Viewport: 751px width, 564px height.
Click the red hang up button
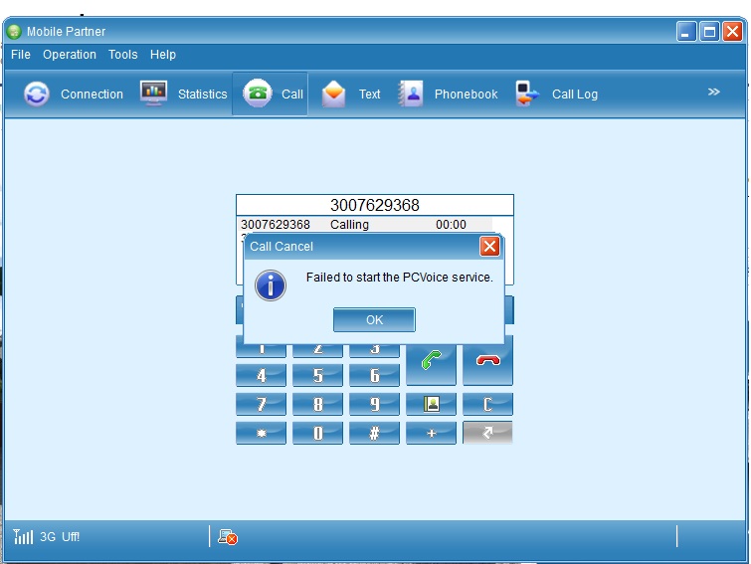pos(487,361)
